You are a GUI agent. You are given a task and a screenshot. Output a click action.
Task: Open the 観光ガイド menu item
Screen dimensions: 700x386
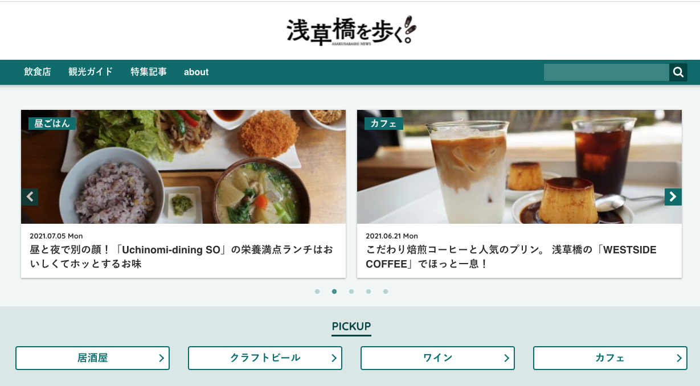pyautogui.click(x=91, y=72)
